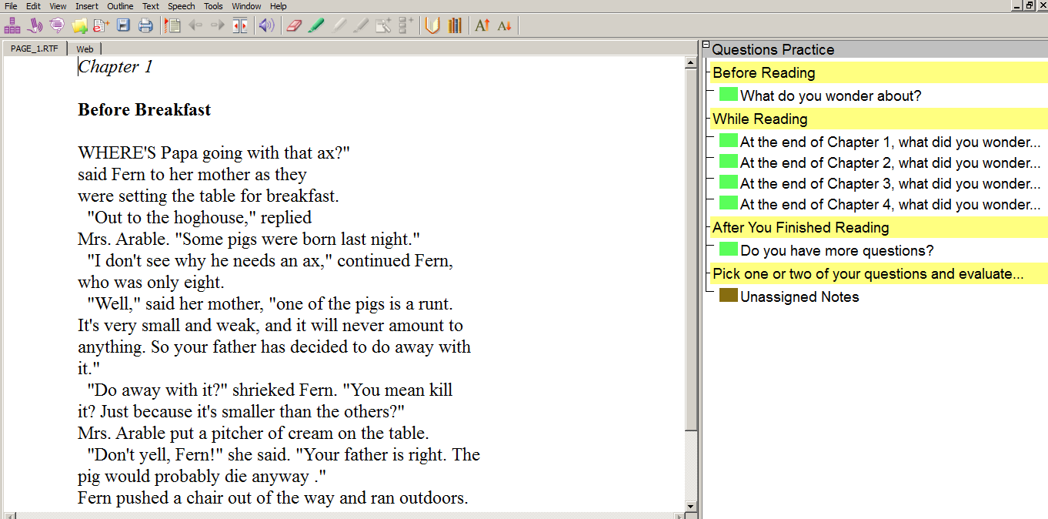Select the 'At the end of Chapter 3' note
This screenshot has width=1048, height=519.
(x=890, y=184)
